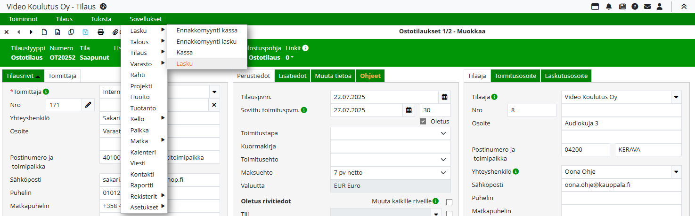Select Lasku in the open submenu
The width and height of the screenshot is (695, 216).
point(184,64)
